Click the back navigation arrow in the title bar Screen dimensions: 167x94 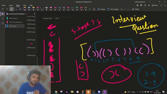tap(2, 2)
